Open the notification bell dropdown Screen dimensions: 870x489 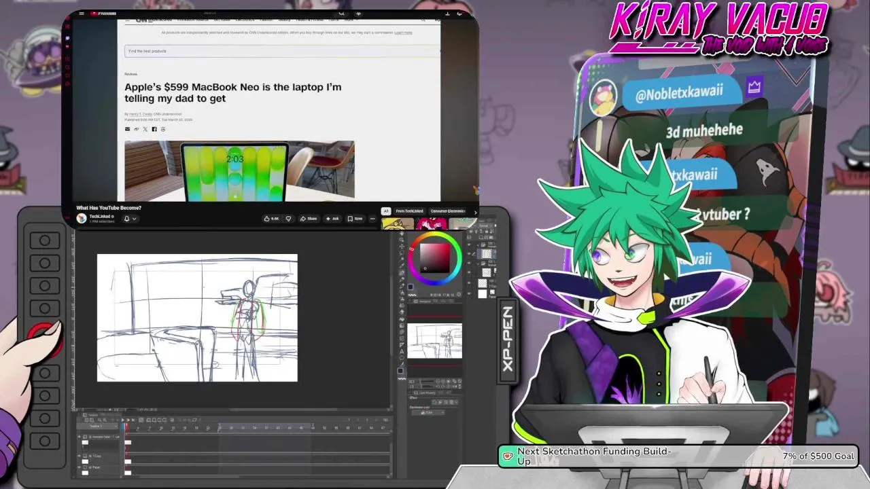pyautogui.click(x=129, y=219)
